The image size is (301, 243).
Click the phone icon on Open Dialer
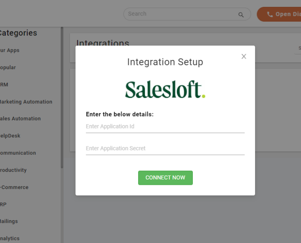270,14
